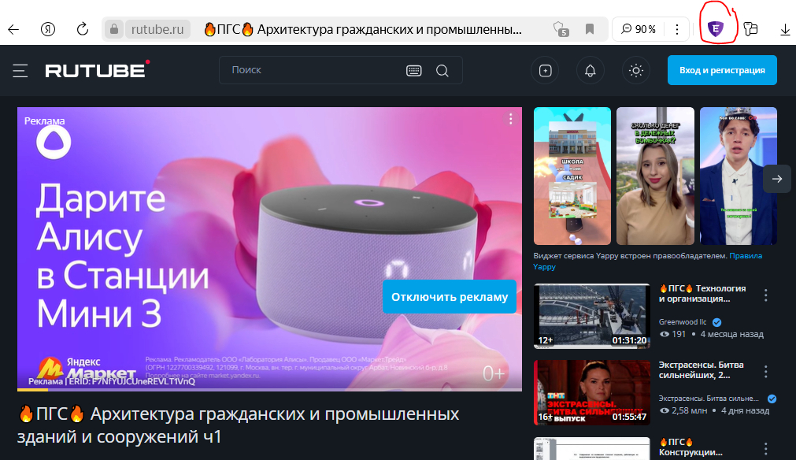Open the Yappy short with woman in beige
Image resolution: width=796 pixels, height=460 pixels.
pyautogui.click(x=655, y=176)
